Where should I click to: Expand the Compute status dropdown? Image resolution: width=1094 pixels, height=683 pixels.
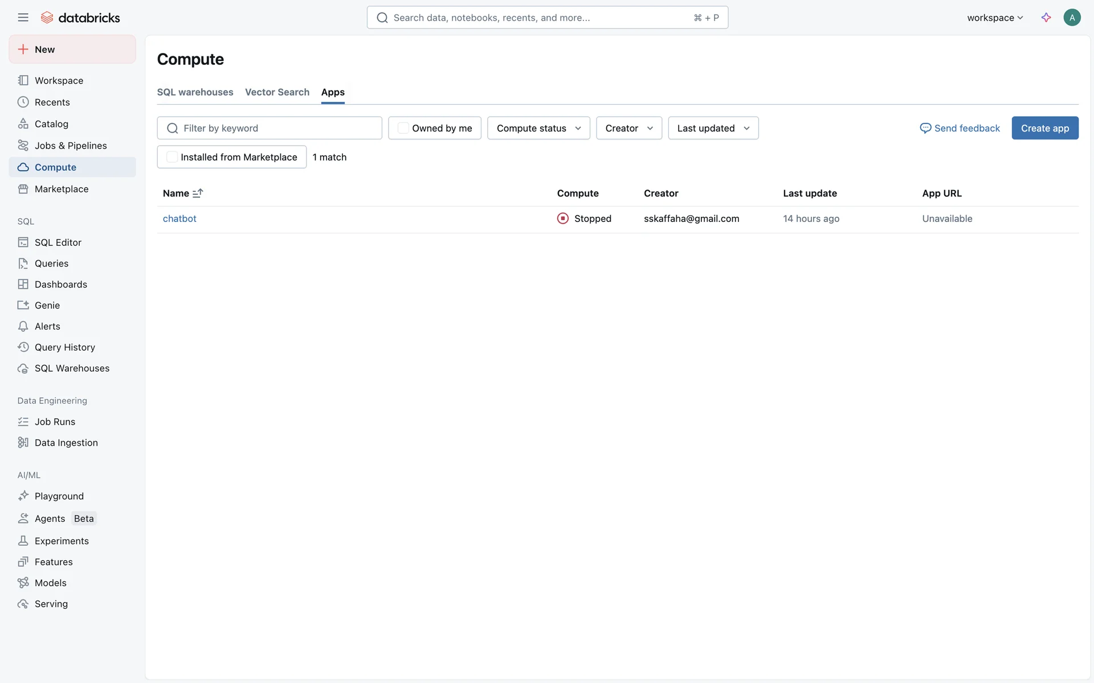click(x=538, y=128)
